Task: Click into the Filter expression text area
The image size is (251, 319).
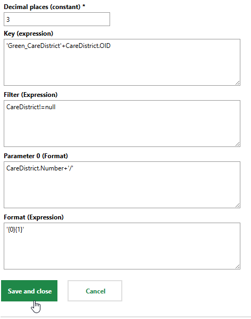Action: [122, 124]
